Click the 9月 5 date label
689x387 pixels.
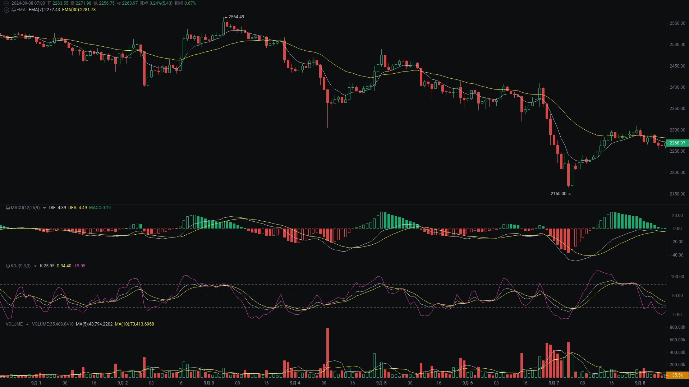(381, 383)
